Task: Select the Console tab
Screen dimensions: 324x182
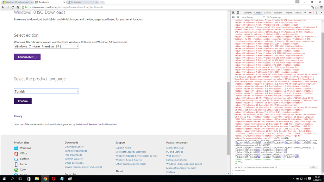Action: click(x=258, y=13)
